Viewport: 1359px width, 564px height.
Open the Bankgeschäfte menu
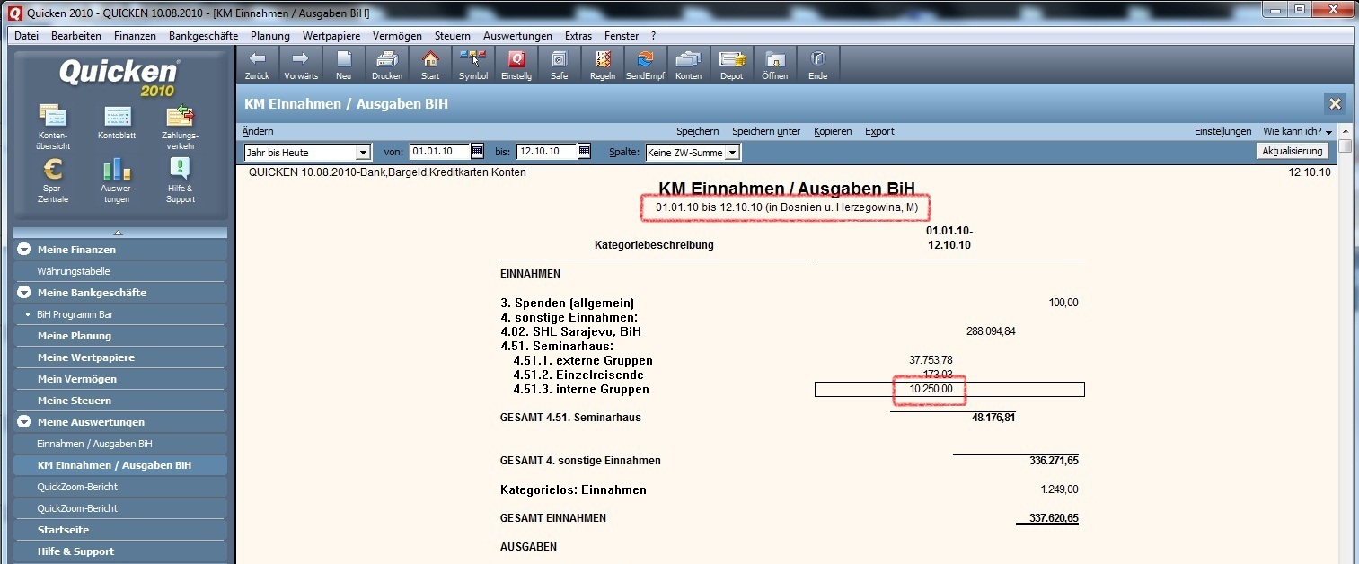click(203, 36)
